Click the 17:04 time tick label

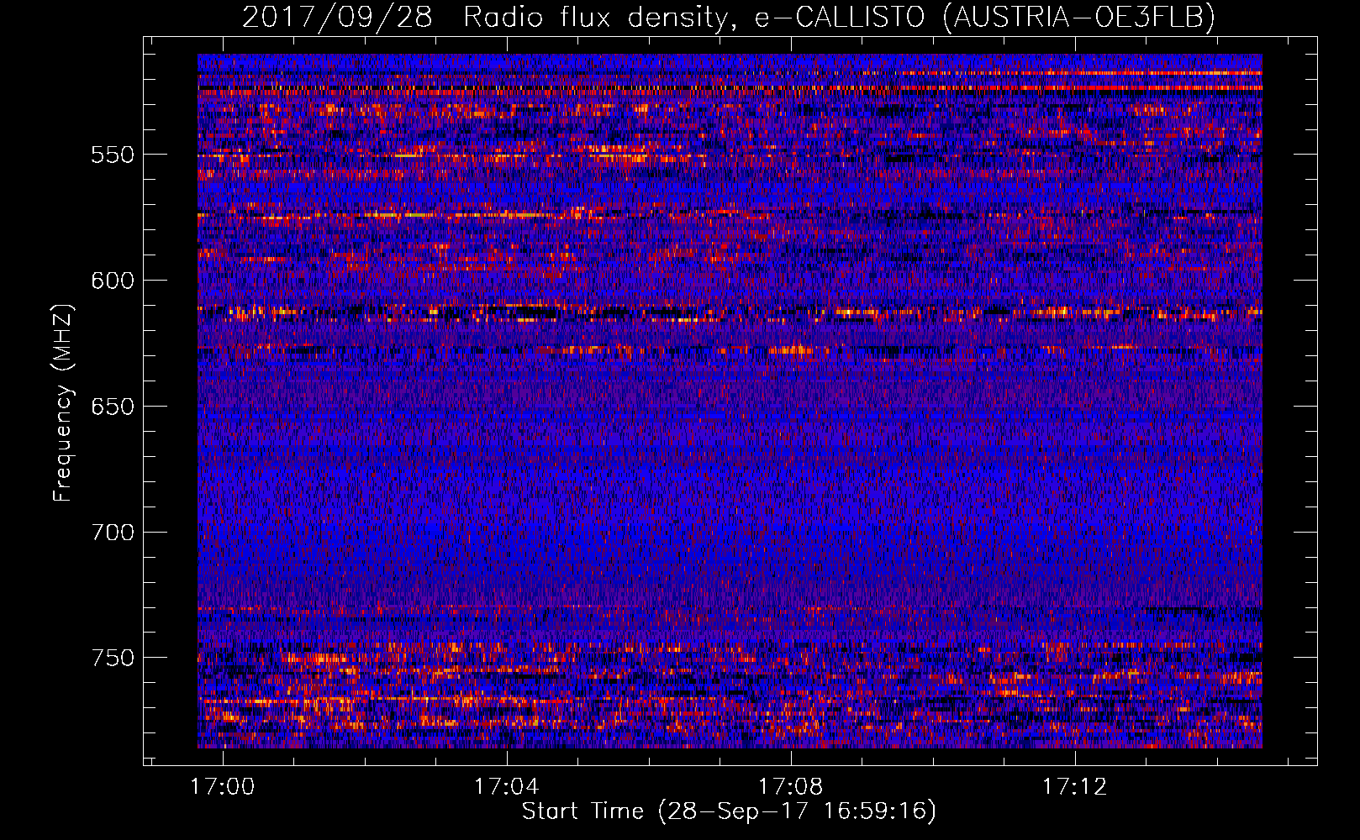pyautogui.click(x=506, y=787)
